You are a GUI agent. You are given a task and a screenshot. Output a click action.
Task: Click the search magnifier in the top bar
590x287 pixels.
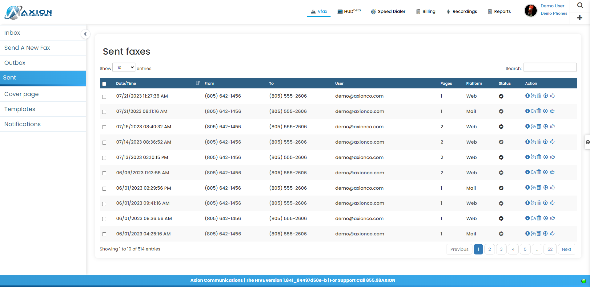point(580,6)
